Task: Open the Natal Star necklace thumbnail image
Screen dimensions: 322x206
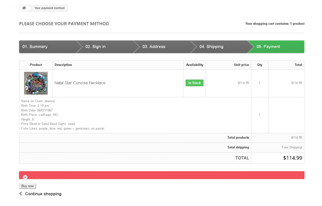Action: [36, 83]
